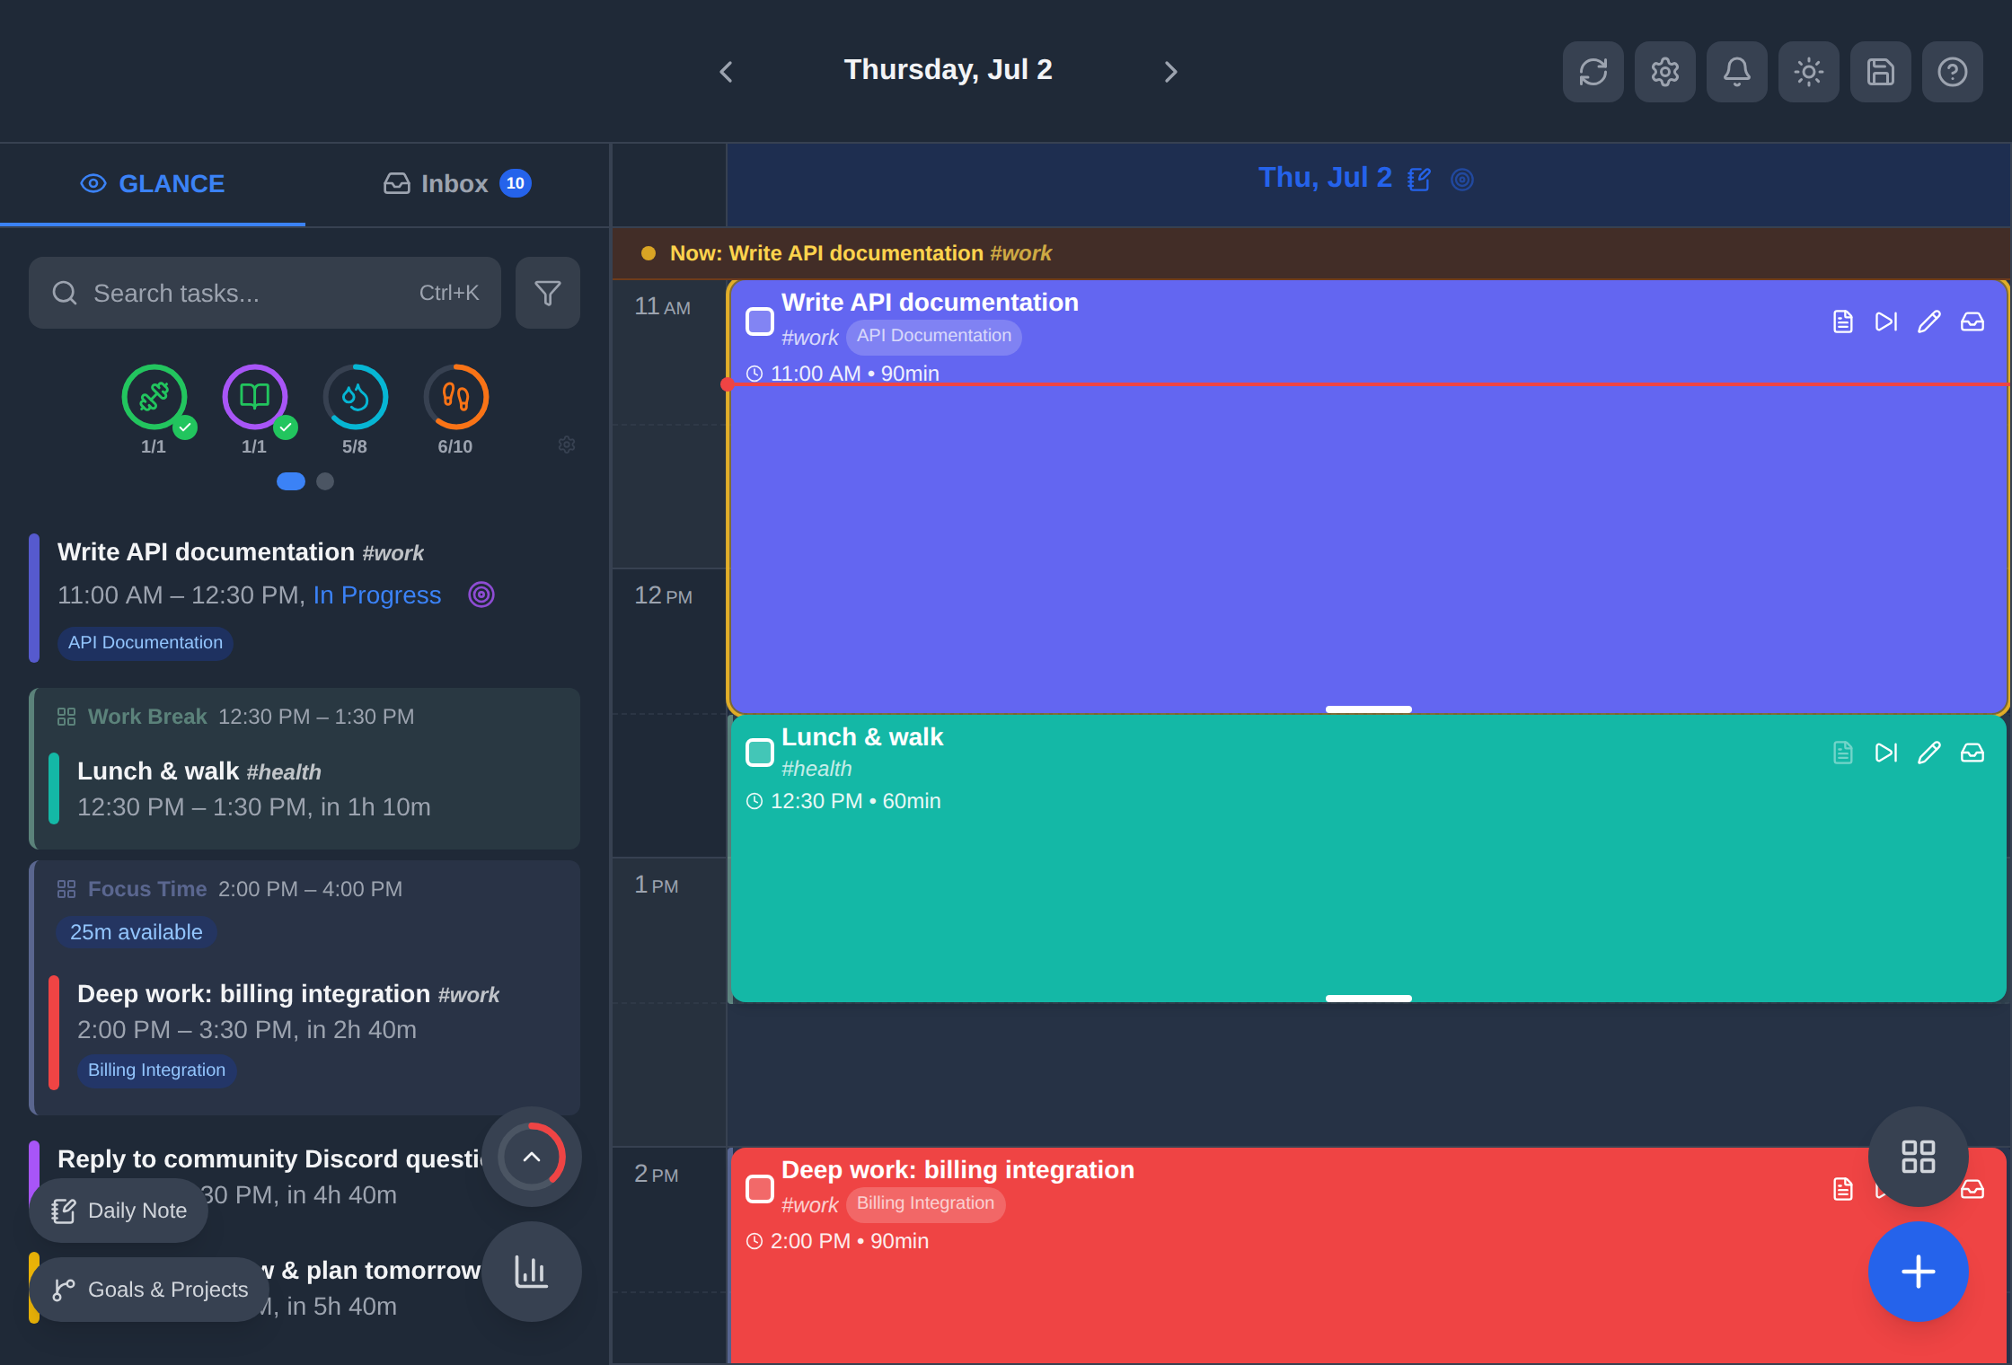This screenshot has height=1365, width=2012.
Task: Click focus target icon beside In Progress
Action: click(481, 594)
